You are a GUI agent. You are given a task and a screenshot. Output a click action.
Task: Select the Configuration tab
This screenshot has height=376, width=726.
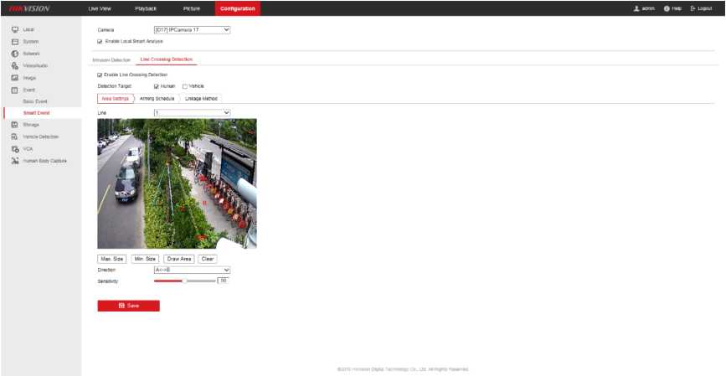[238, 8]
